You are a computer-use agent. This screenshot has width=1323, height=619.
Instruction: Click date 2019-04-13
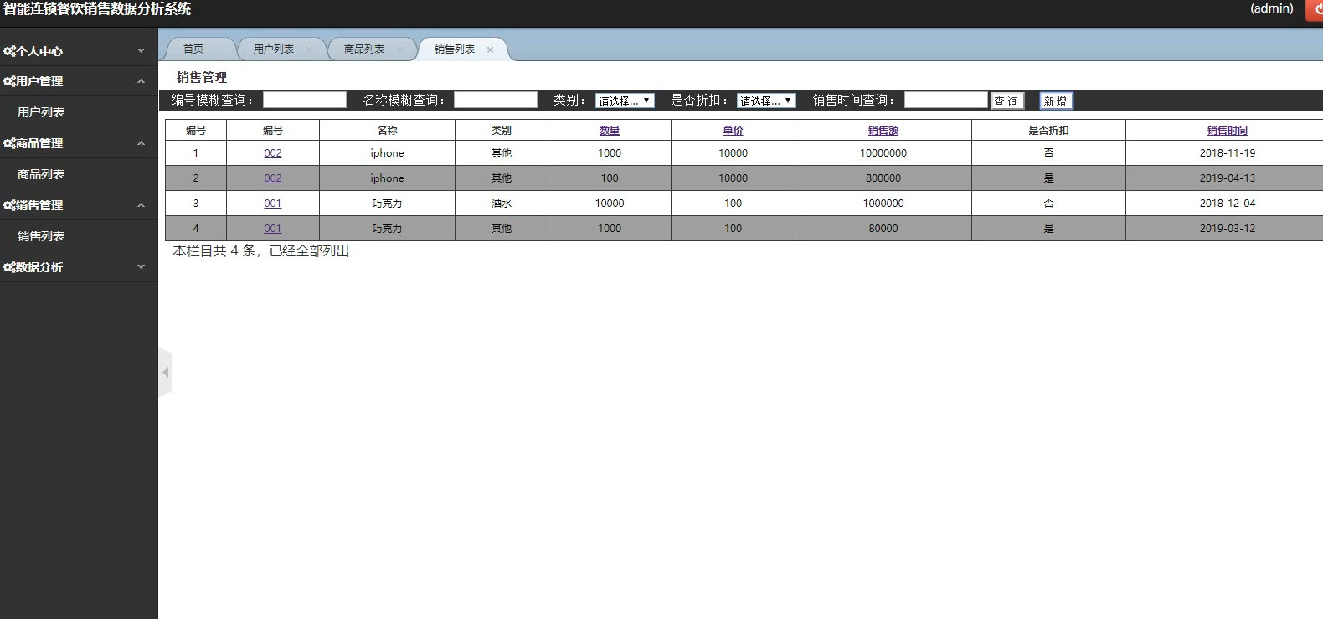1228,178
